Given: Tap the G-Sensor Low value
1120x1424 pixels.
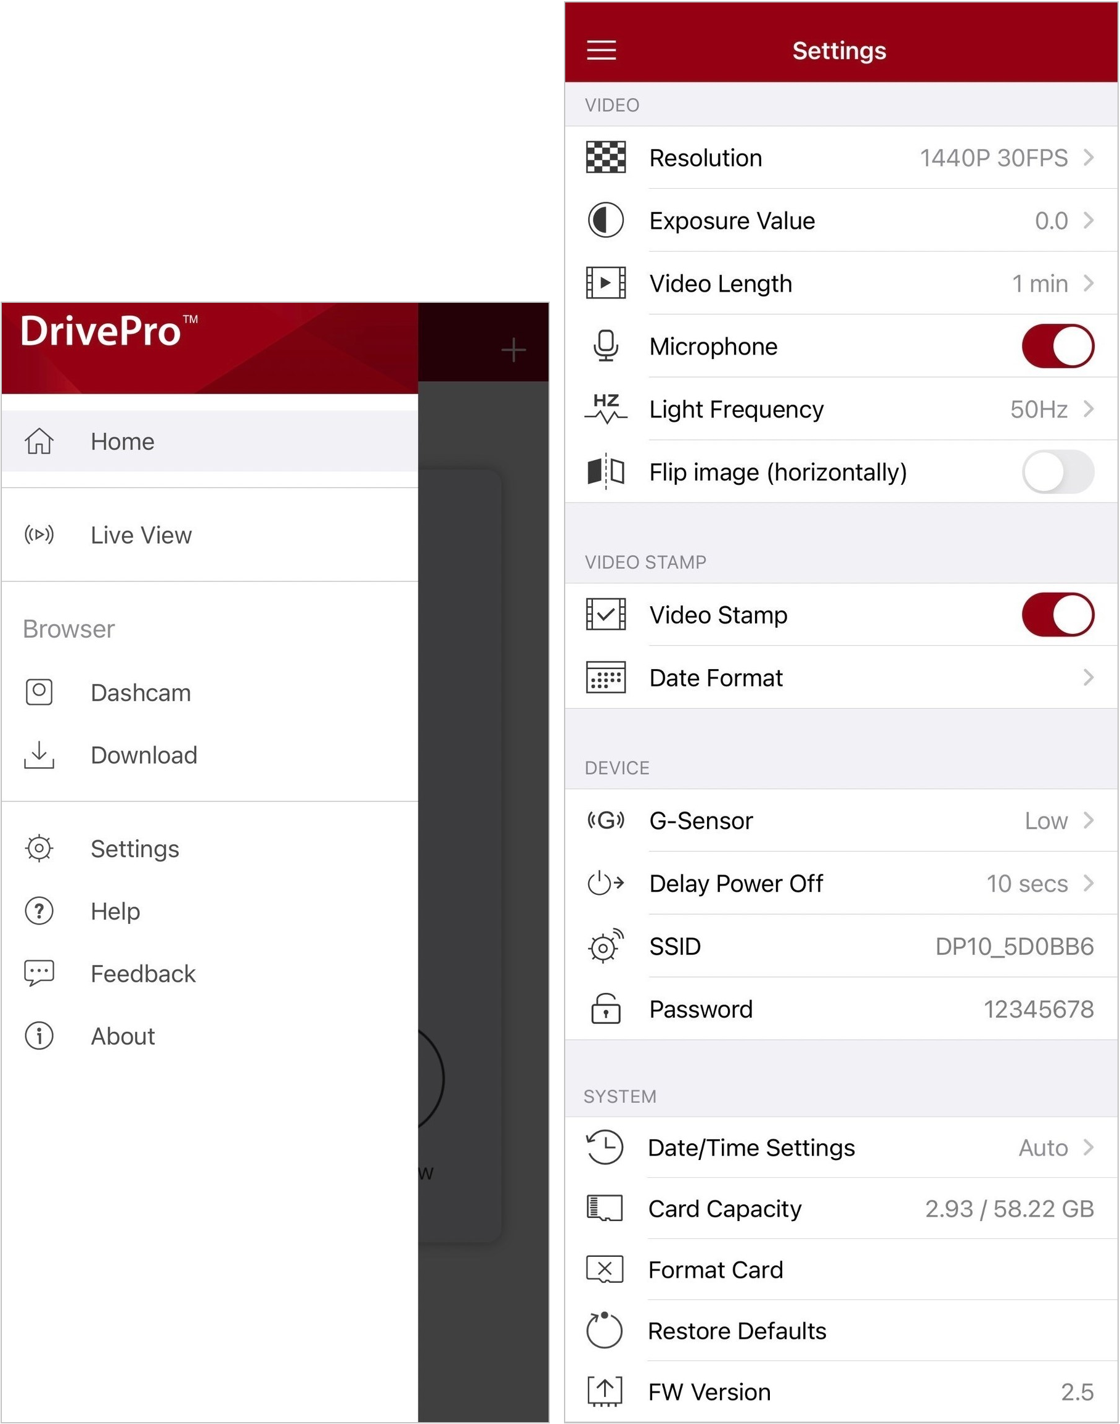Looking at the screenshot, I should (x=1046, y=821).
